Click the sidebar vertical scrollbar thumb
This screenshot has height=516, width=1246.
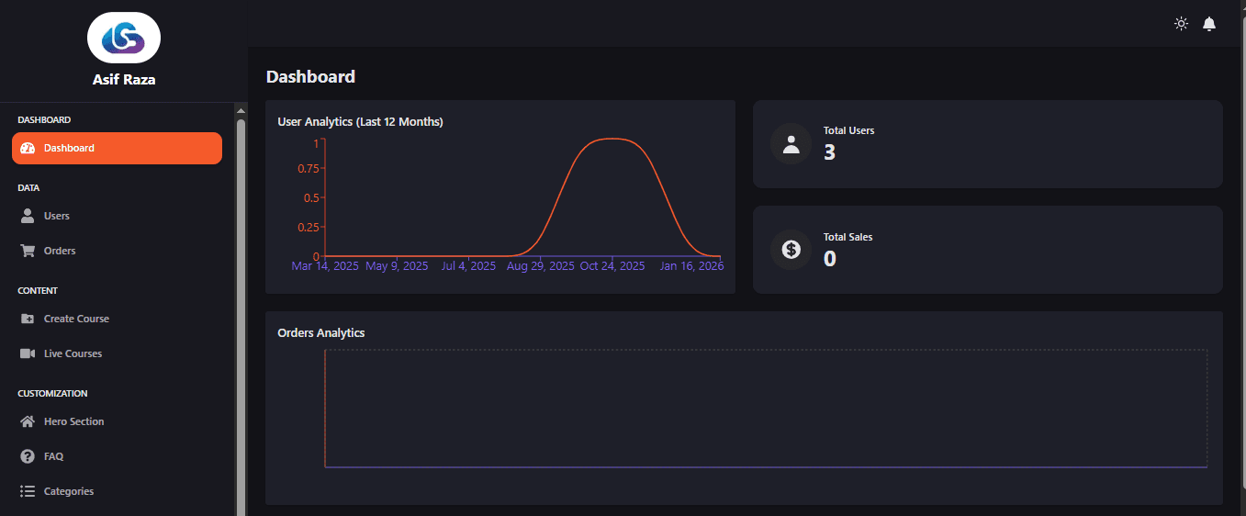pyautogui.click(x=241, y=317)
